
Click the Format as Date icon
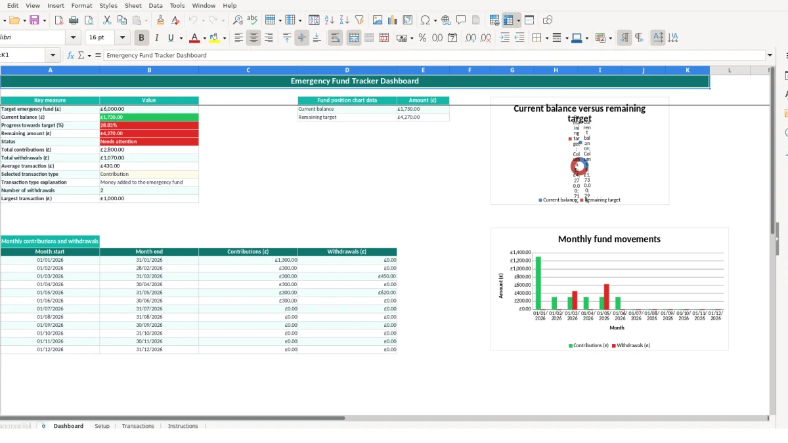452,38
